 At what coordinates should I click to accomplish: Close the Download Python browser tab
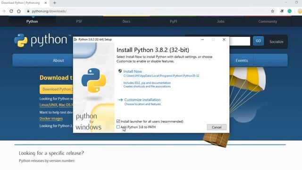(46, 3)
